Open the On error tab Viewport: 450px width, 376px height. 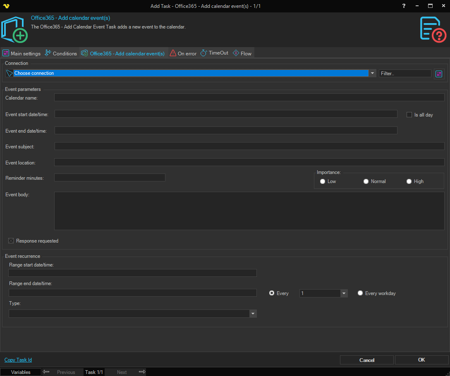(x=183, y=53)
